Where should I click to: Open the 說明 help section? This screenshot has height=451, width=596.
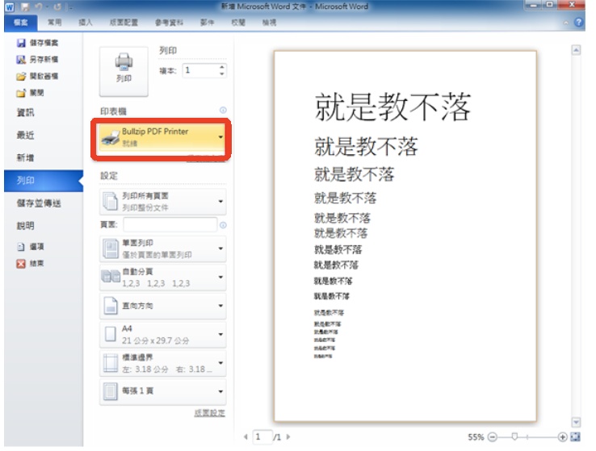[26, 226]
